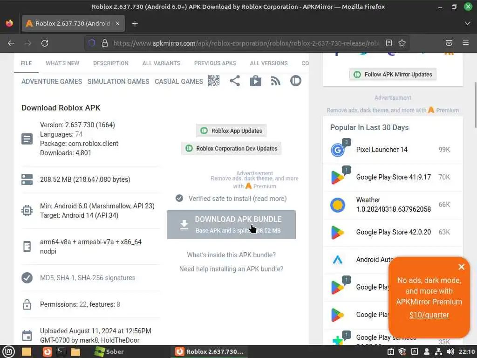Open the QR code icon
Screen dimensions: 477x358
[x=213, y=81]
